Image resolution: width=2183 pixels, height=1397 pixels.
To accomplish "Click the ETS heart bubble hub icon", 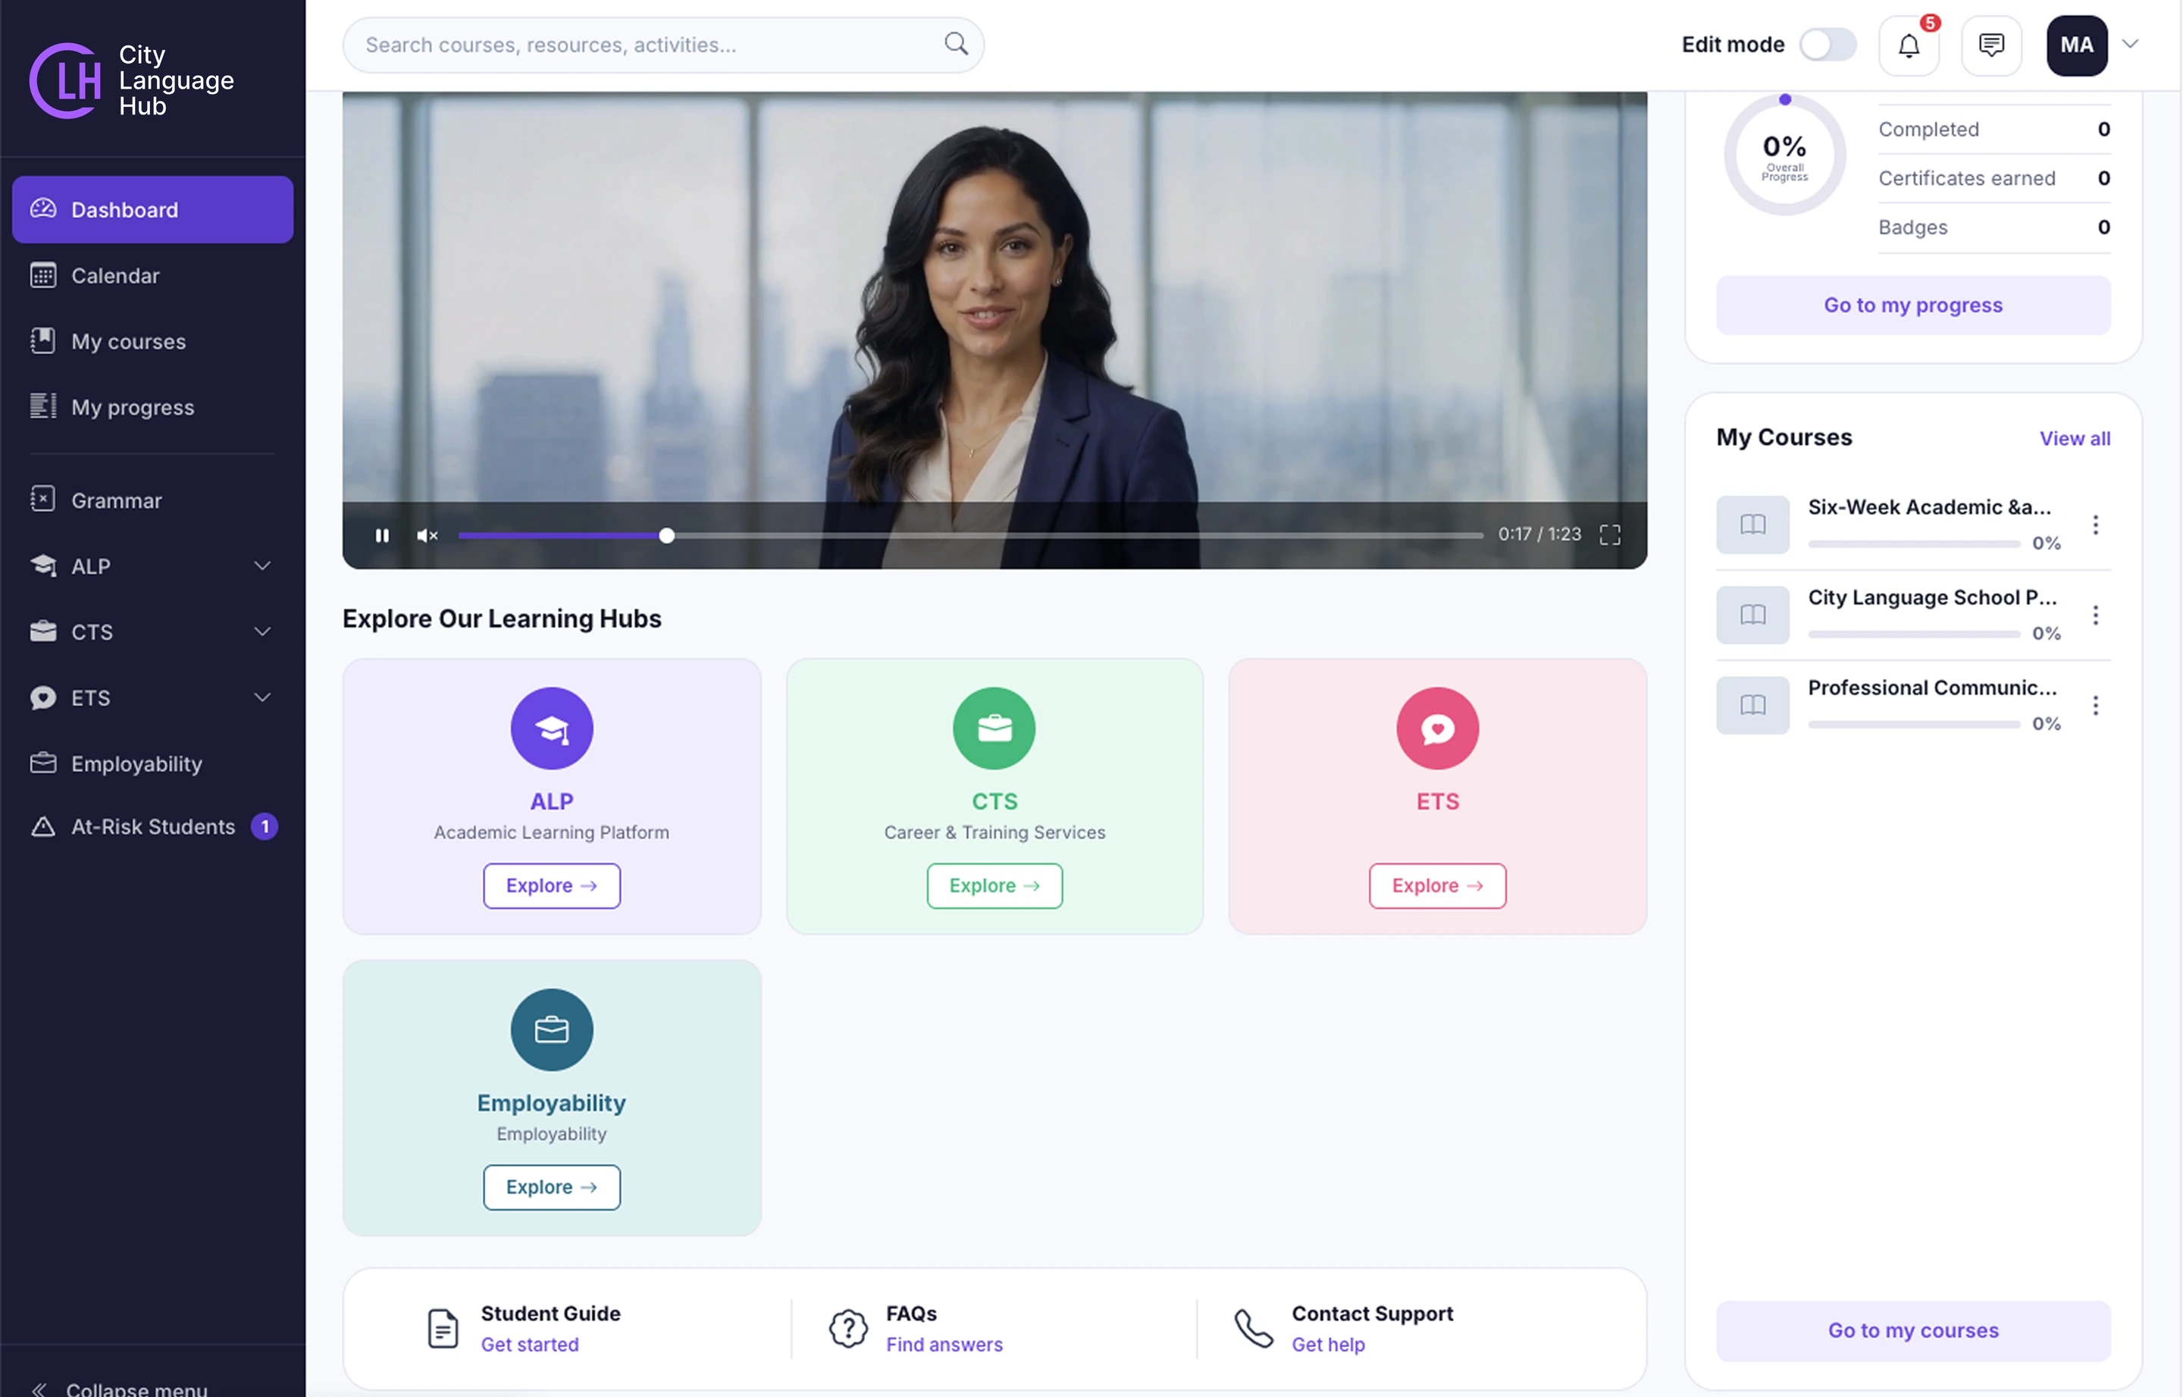I will pos(1437,728).
